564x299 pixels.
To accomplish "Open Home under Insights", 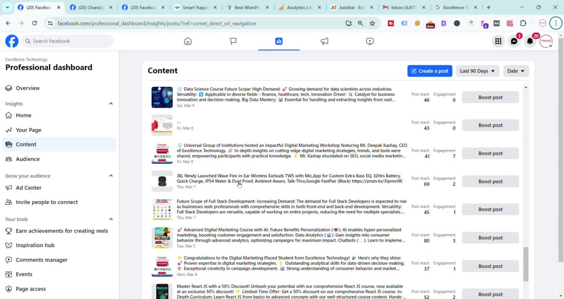I will tap(59, 115).
